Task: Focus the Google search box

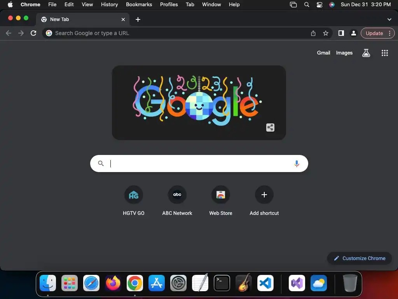Action: coord(199,164)
